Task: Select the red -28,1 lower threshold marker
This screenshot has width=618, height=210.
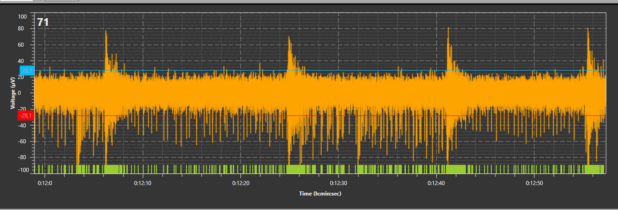Action: 26,116
